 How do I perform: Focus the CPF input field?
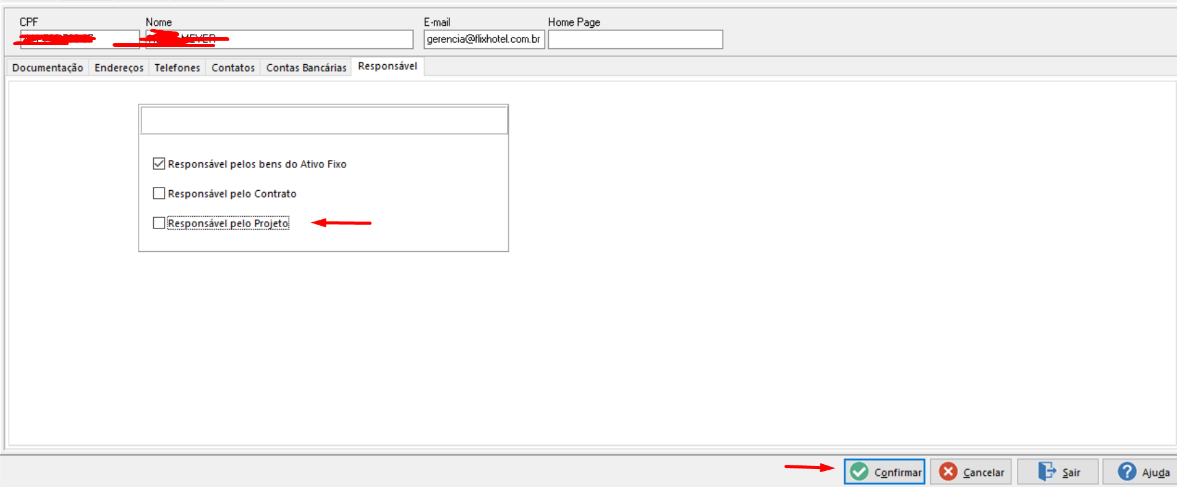pos(80,39)
